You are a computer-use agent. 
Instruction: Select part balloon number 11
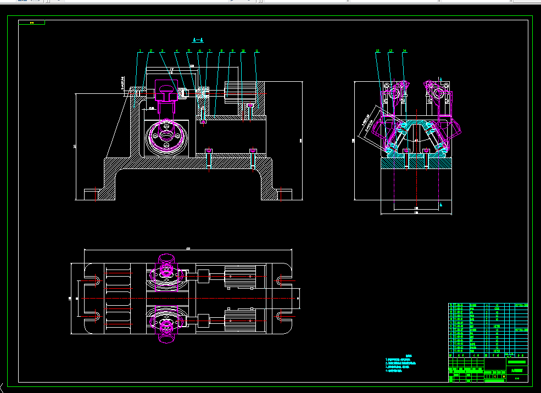click(256, 51)
